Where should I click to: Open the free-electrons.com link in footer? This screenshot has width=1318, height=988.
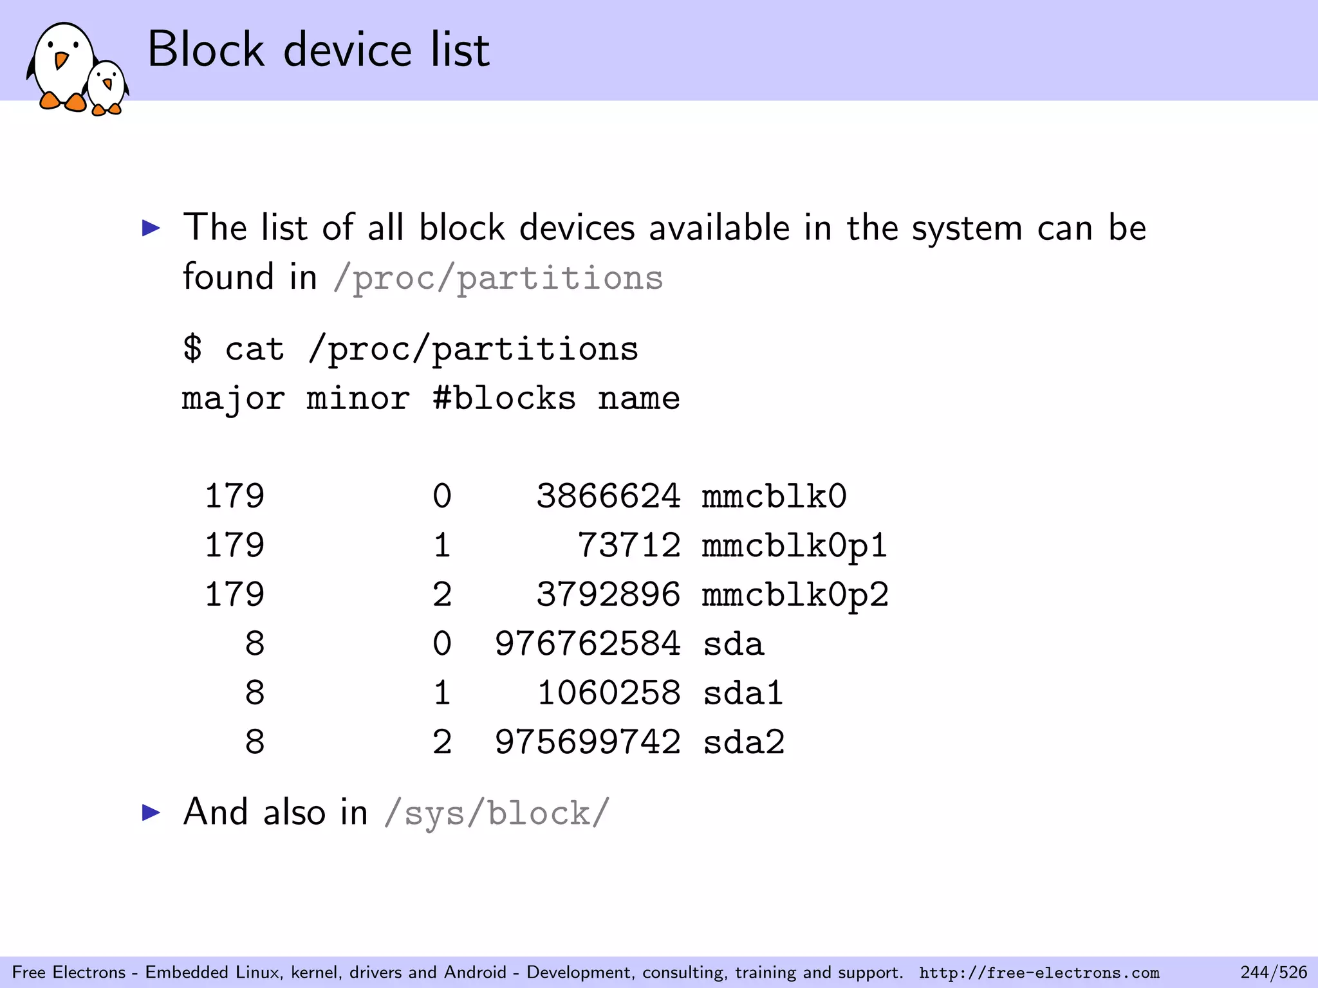(1039, 973)
